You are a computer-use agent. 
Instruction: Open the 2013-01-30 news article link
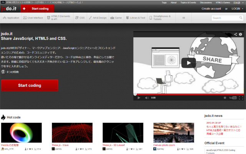(224, 130)
